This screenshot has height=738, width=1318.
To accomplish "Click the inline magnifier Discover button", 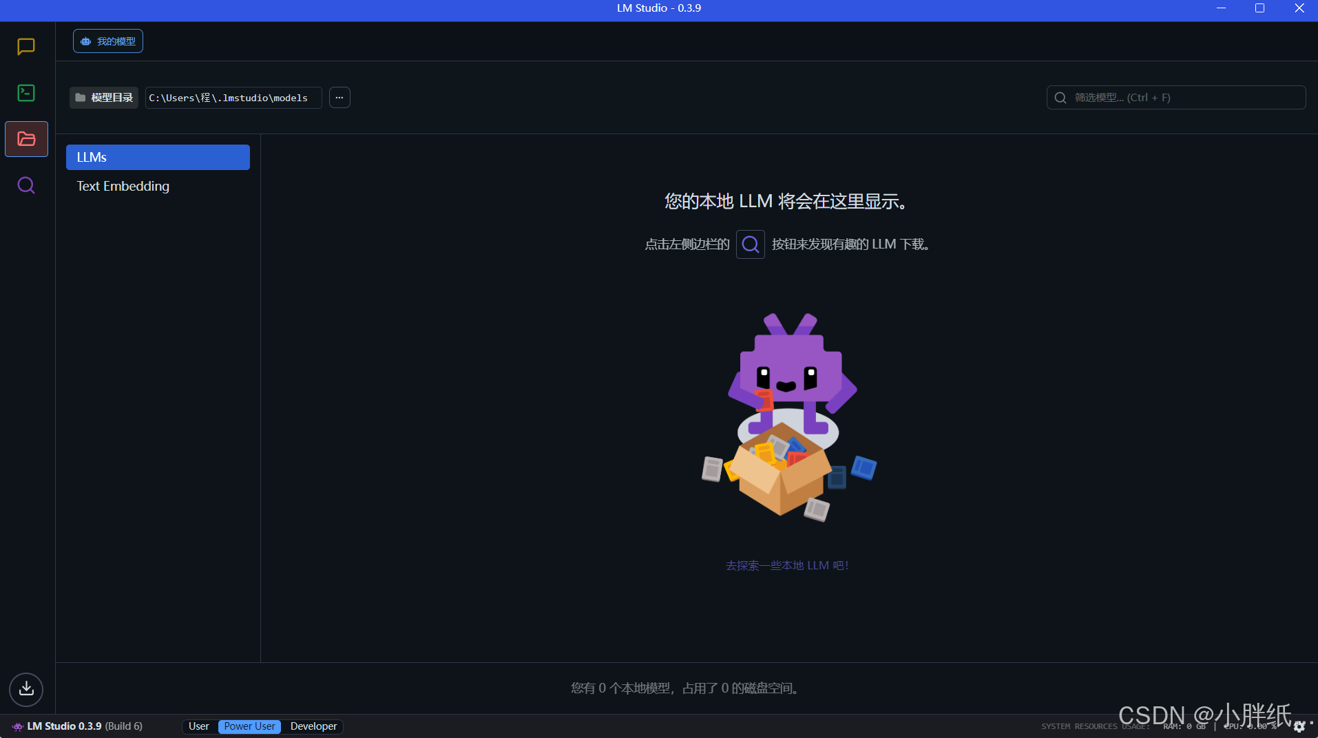I will pos(751,244).
